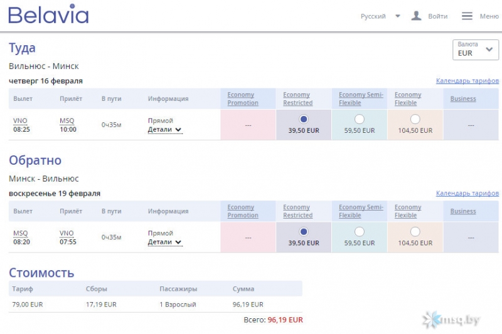Select 104,50 EUR radio on return flight
Screen dimensions: 502x334
(x=415, y=232)
